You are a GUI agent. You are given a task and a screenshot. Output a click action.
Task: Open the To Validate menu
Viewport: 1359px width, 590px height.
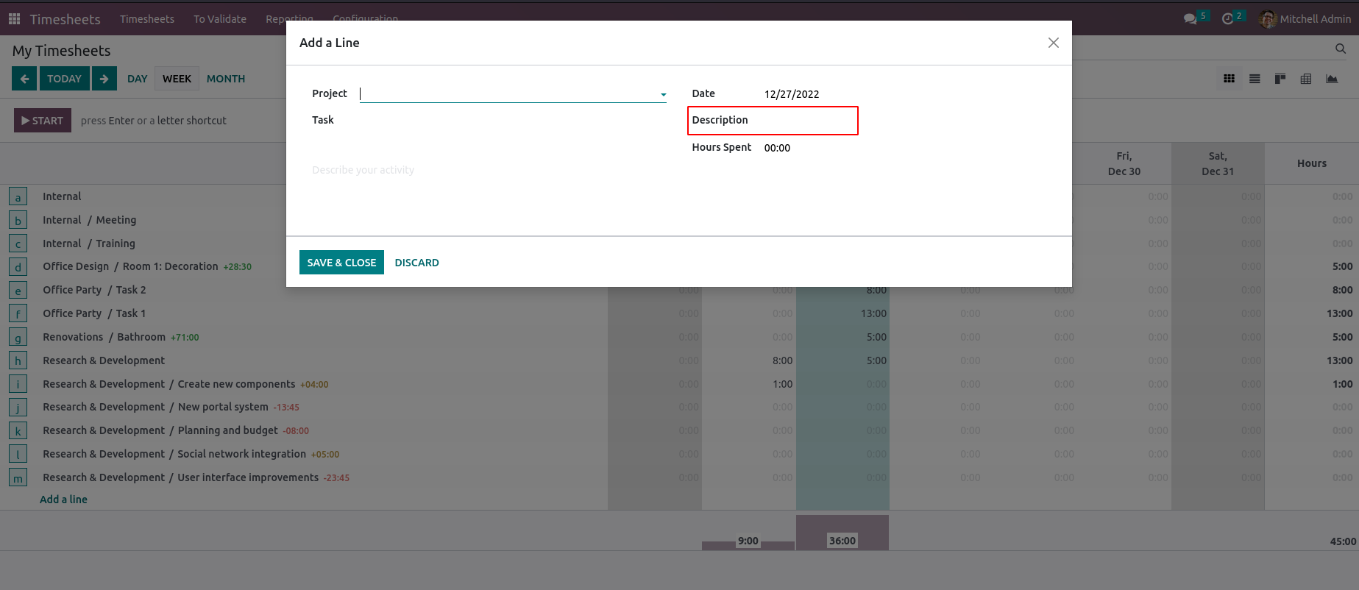click(x=220, y=19)
